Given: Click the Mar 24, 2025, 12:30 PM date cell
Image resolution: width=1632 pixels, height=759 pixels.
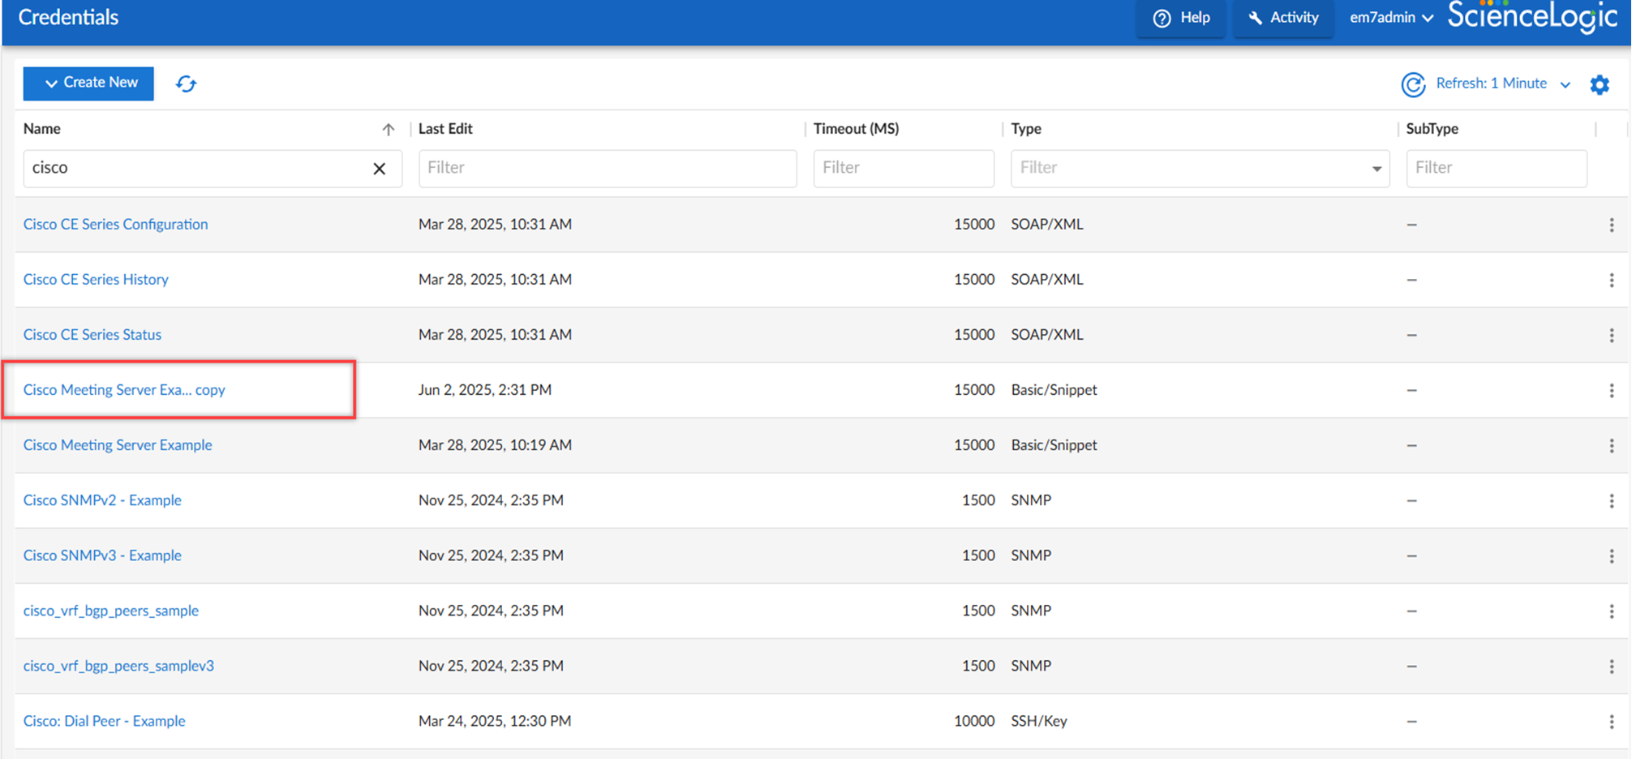Looking at the screenshot, I should 495,720.
